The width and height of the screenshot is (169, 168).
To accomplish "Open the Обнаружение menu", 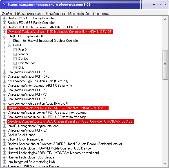I will [29, 13].
